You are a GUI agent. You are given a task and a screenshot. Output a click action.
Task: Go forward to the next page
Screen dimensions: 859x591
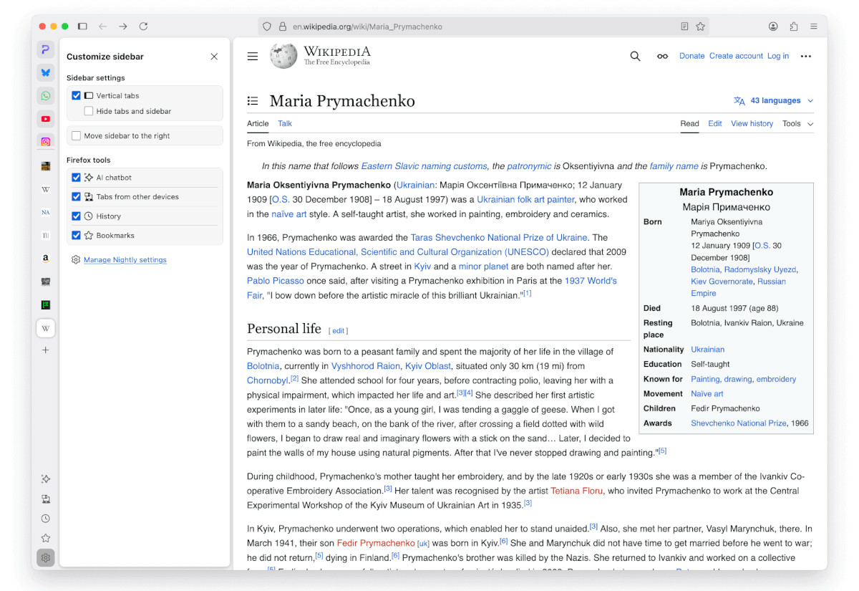coord(123,27)
